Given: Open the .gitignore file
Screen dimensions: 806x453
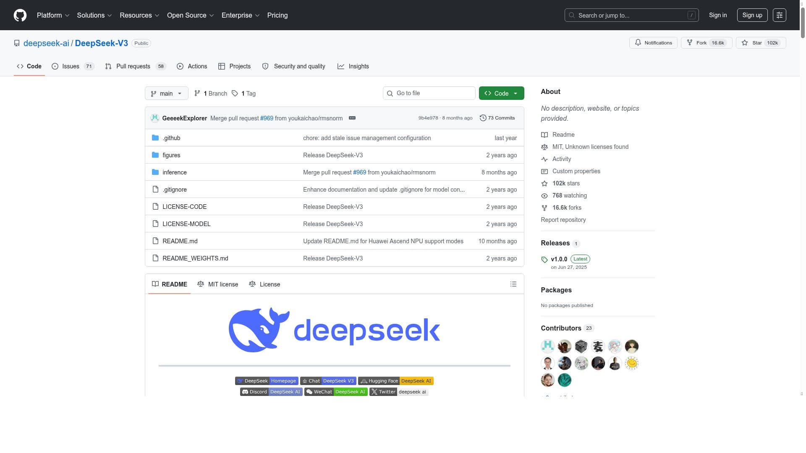Looking at the screenshot, I should coord(175,190).
